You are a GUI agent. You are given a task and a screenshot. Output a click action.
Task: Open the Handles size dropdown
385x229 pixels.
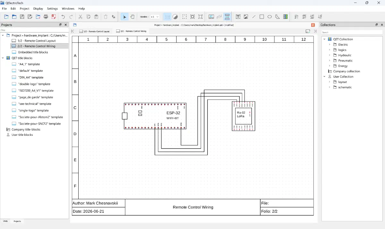tap(155, 17)
